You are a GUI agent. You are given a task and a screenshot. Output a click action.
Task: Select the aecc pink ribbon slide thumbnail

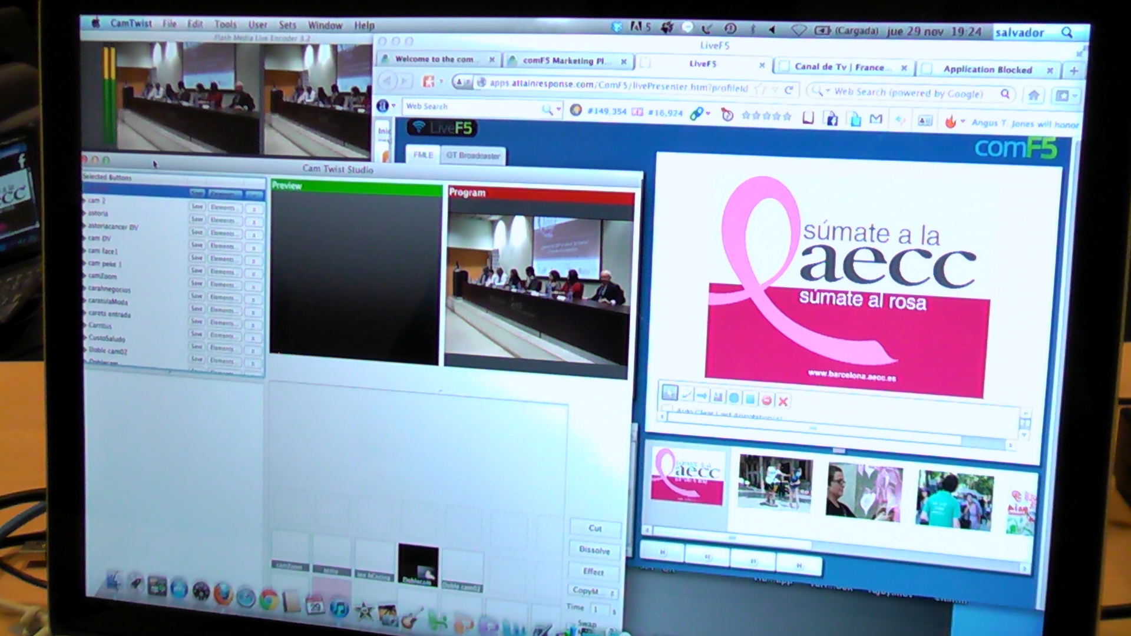tap(687, 475)
